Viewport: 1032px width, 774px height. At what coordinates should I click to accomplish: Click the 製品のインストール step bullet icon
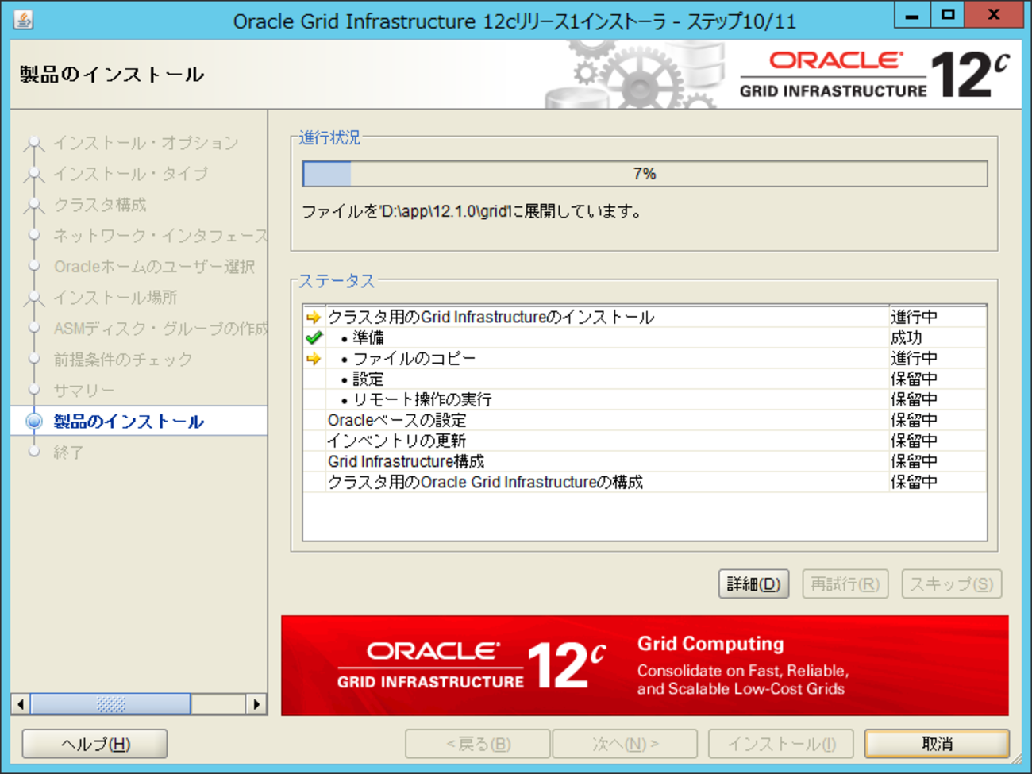(34, 421)
